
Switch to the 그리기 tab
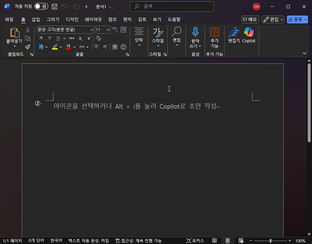53,19
